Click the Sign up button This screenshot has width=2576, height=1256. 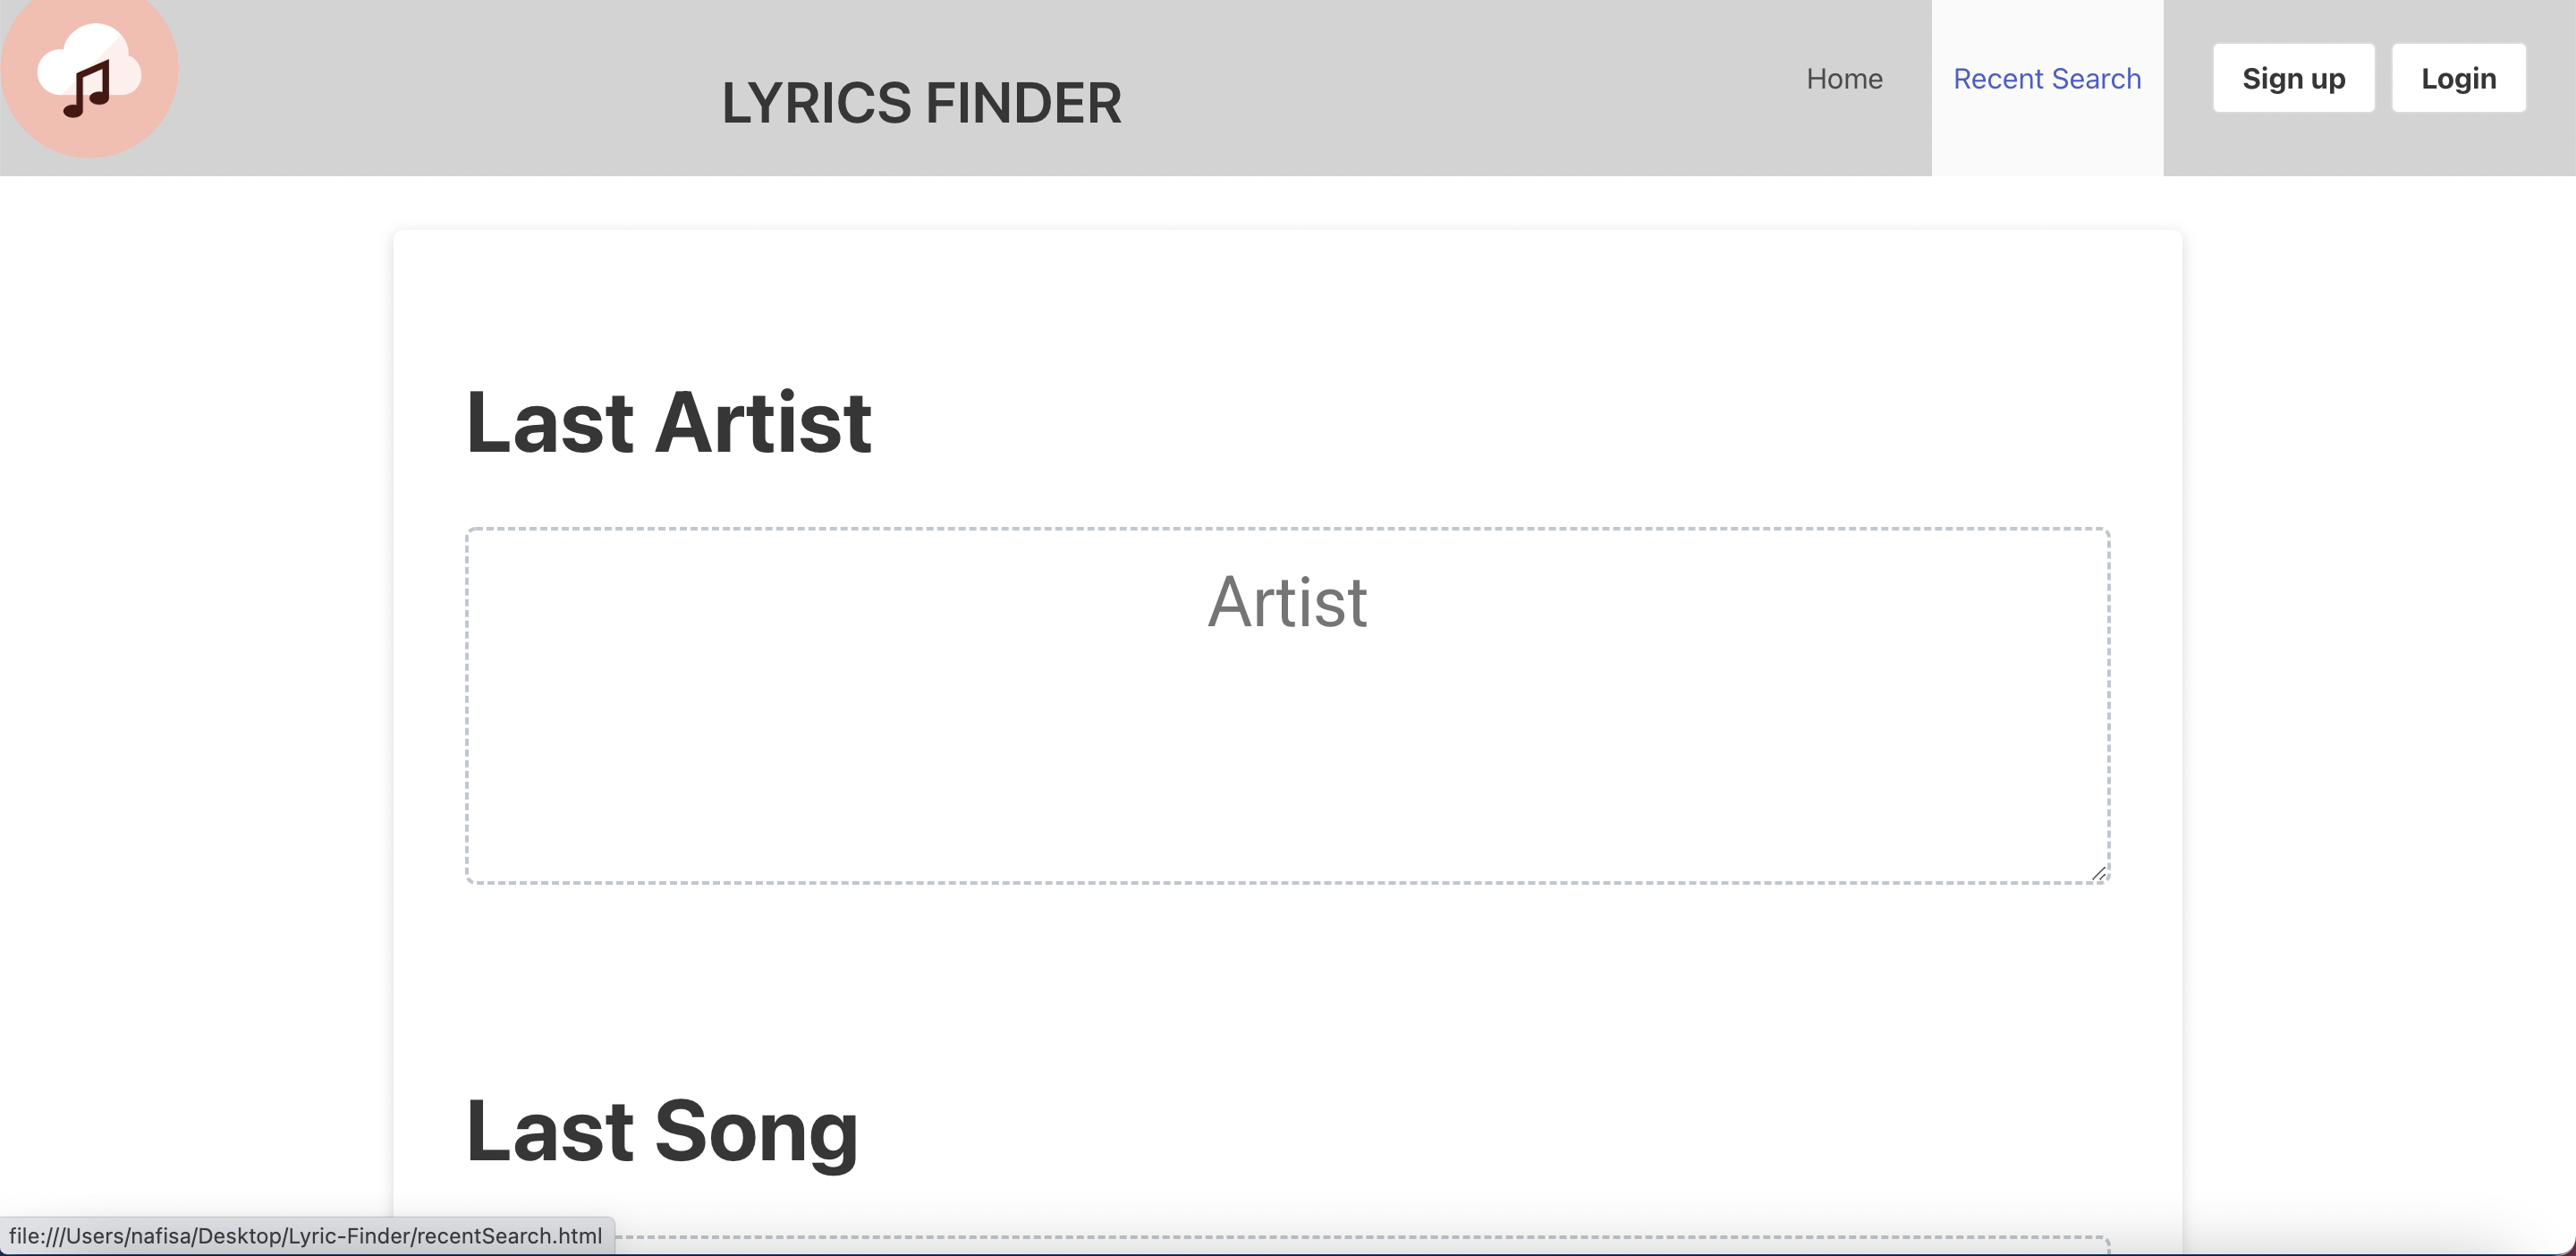(2293, 78)
